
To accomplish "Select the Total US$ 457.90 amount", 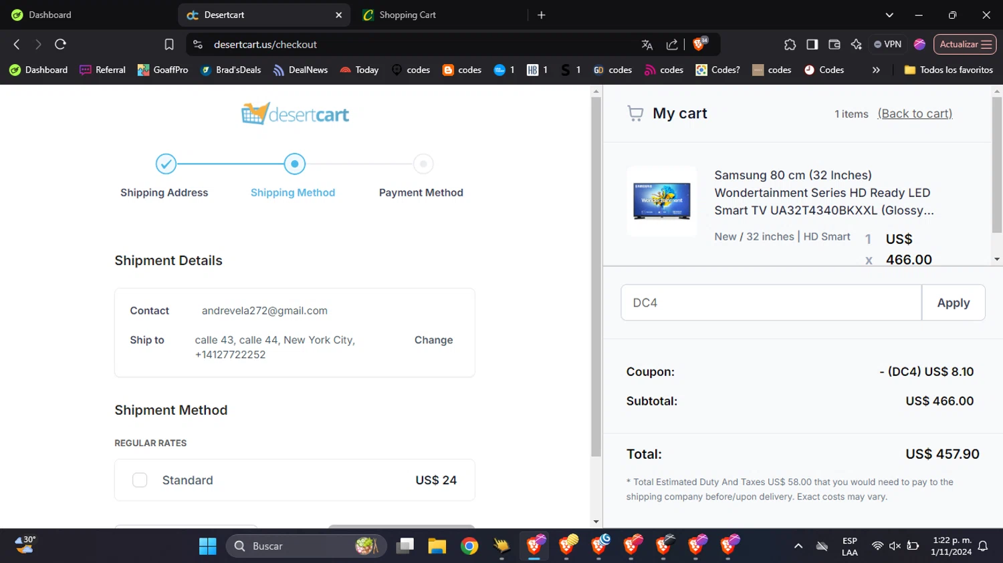I will [x=942, y=454].
